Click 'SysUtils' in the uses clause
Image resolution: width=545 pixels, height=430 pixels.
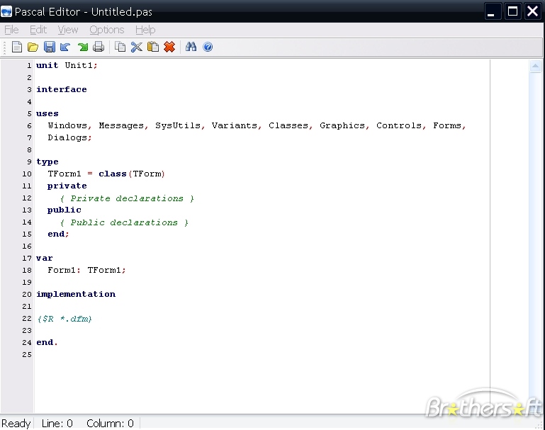click(178, 125)
